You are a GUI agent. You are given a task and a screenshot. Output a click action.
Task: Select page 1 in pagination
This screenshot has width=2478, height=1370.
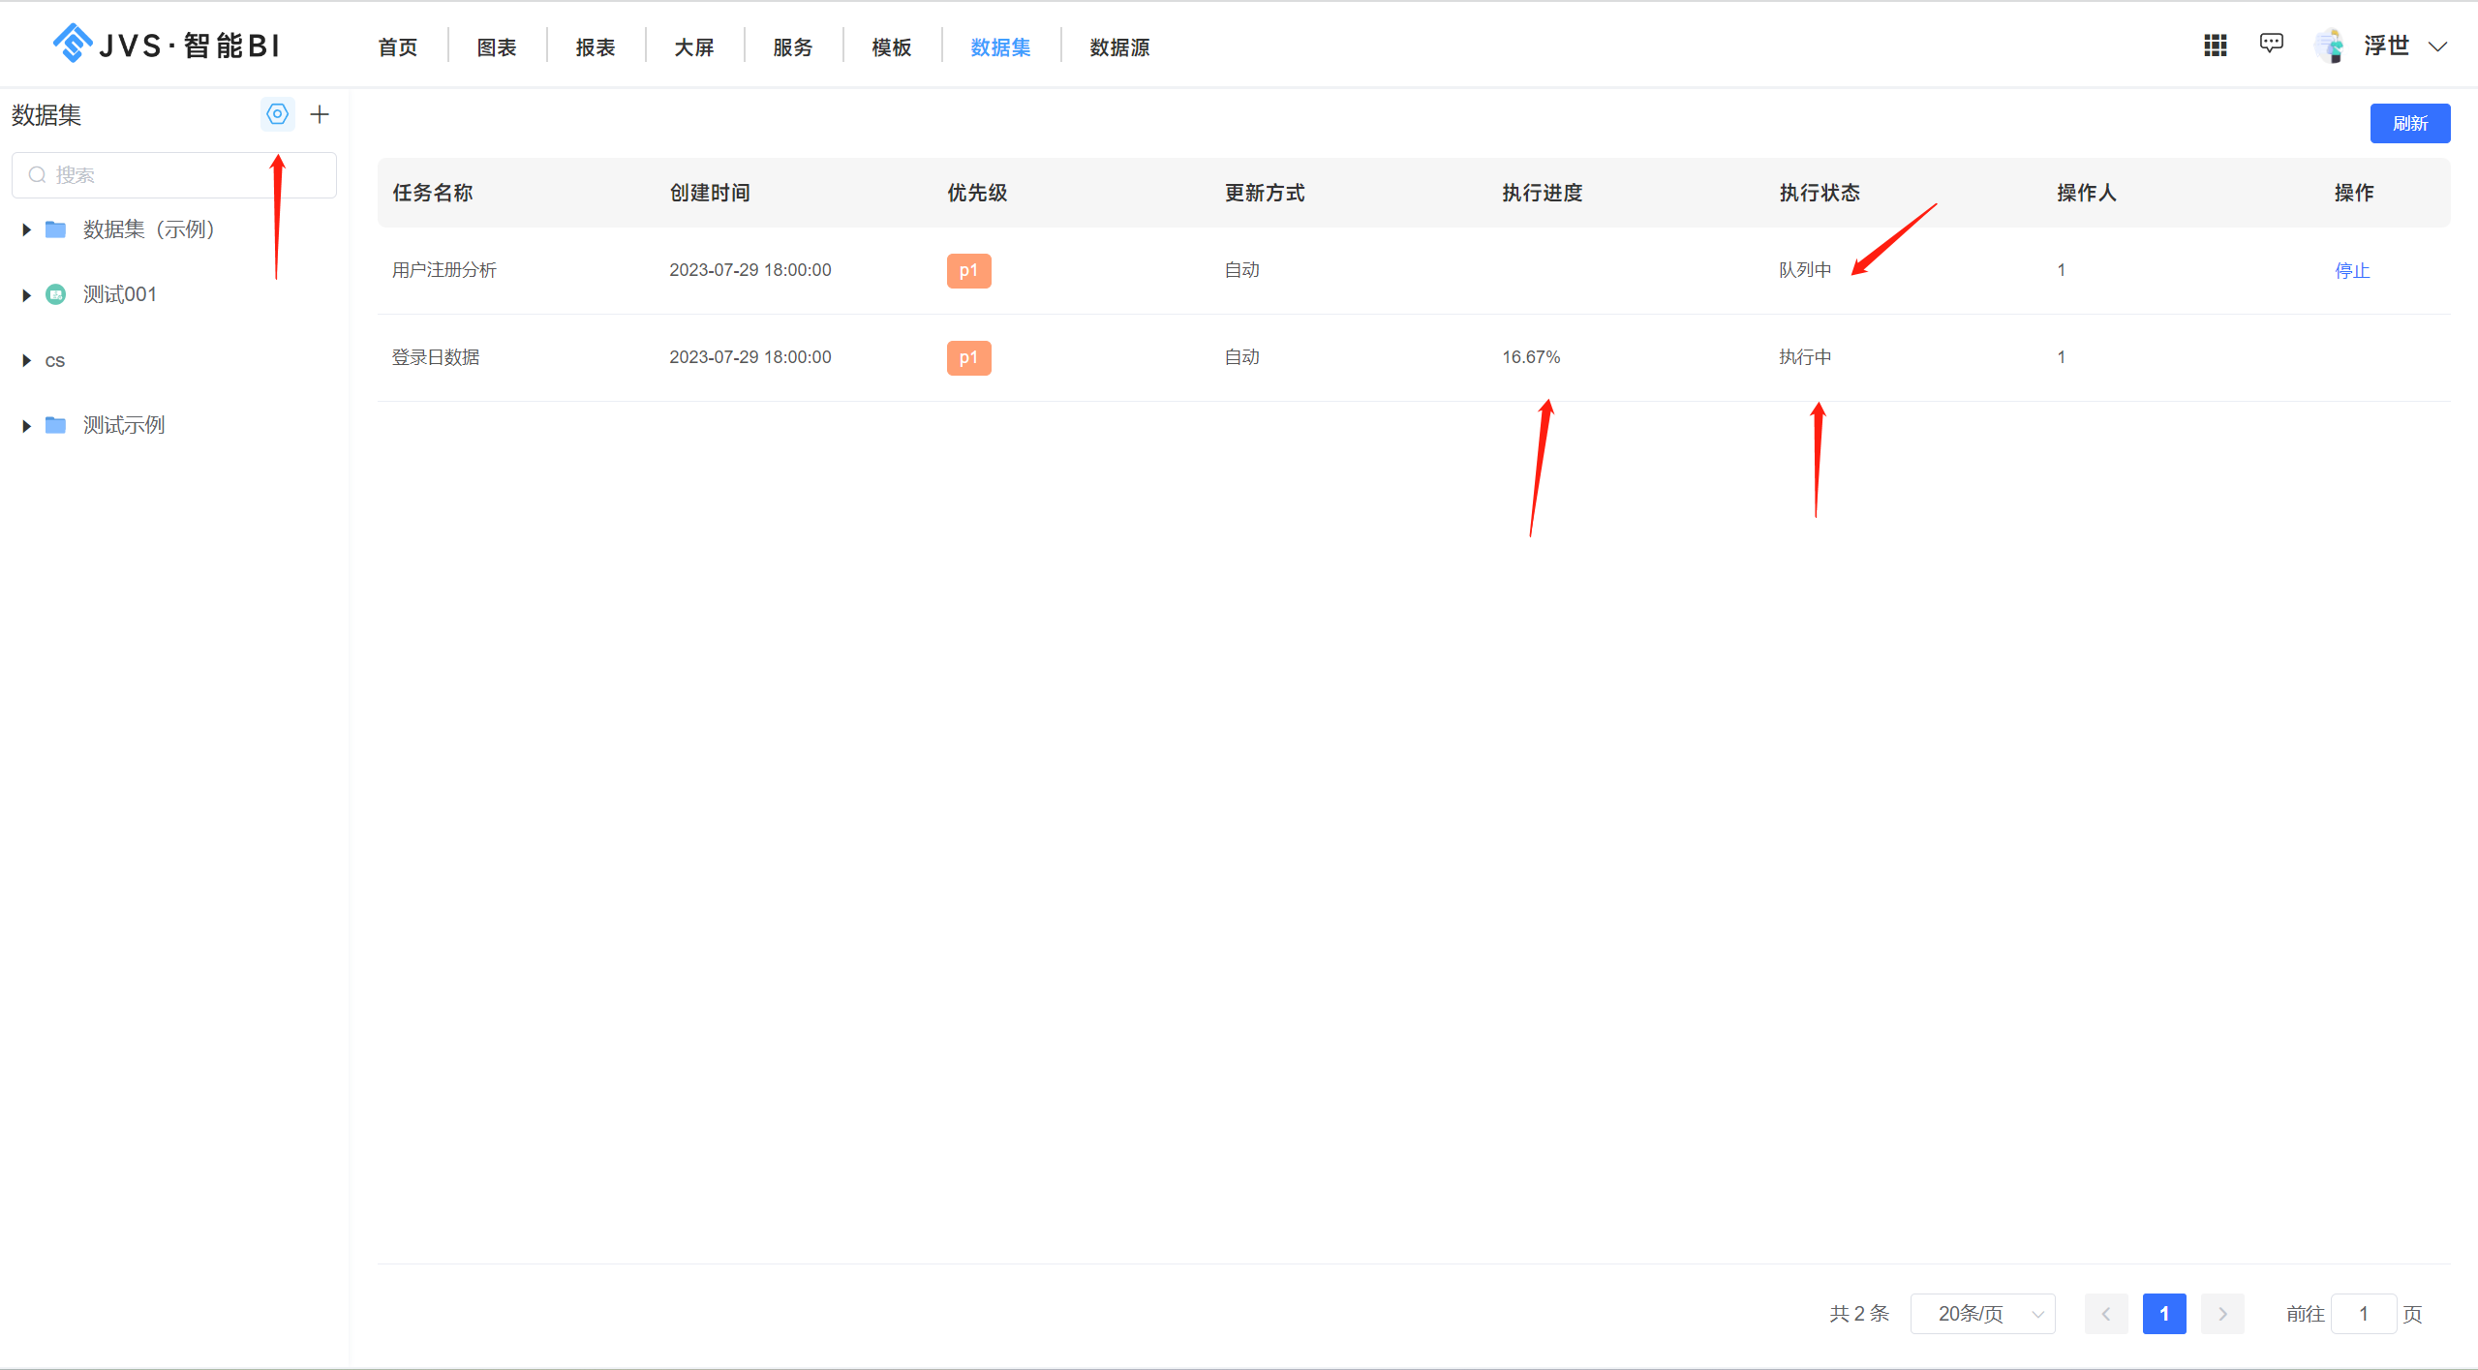click(x=2164, y=1313)
